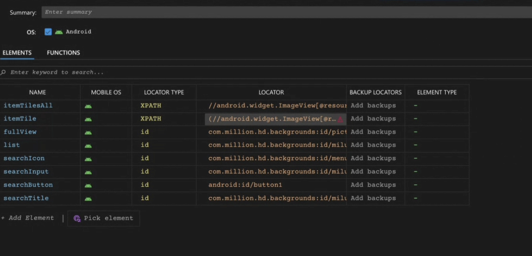The image size is (532, 256).
Task: Click Add backups for searchInput
Action: click(x=373, y=172)
